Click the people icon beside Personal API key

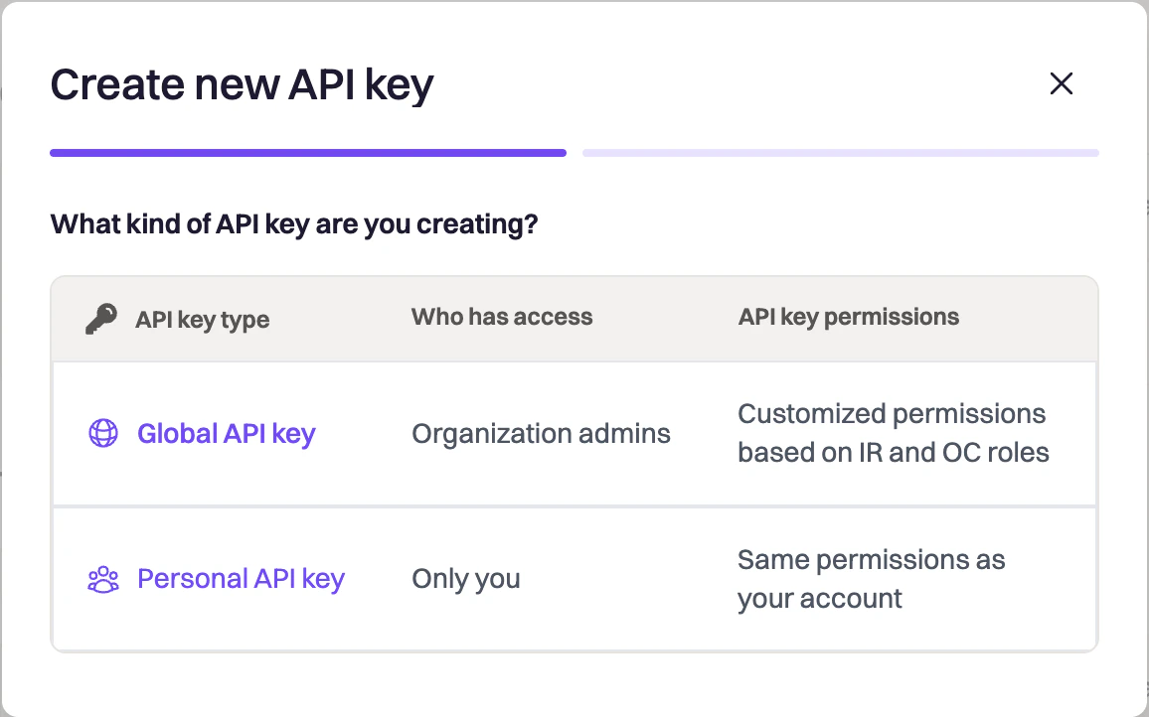103,579
